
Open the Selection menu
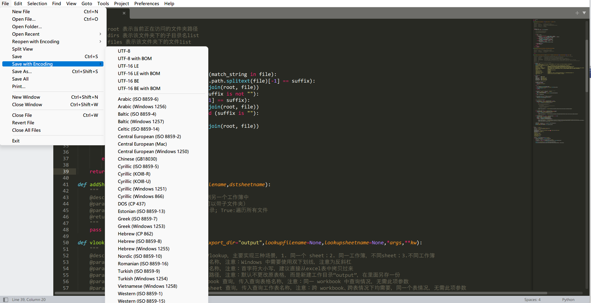pos(37,3)
